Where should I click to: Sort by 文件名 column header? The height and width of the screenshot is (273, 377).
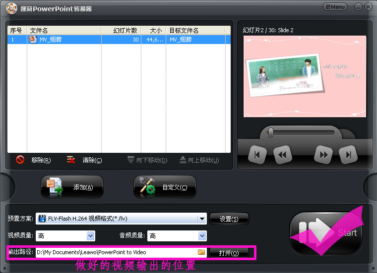tap(64, 31)
